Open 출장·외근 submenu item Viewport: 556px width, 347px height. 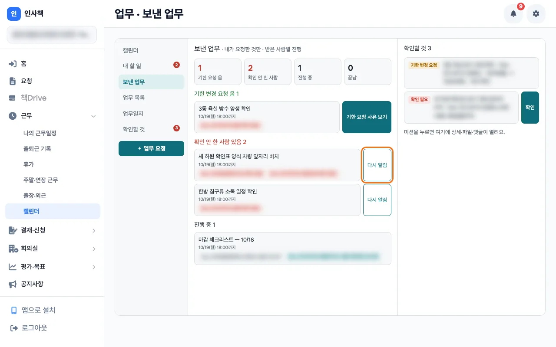[x=53, y=196]
